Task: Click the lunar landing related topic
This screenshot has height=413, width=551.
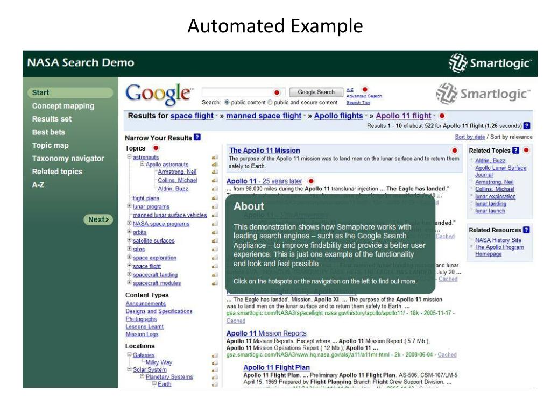Action: tap(491, 204)
